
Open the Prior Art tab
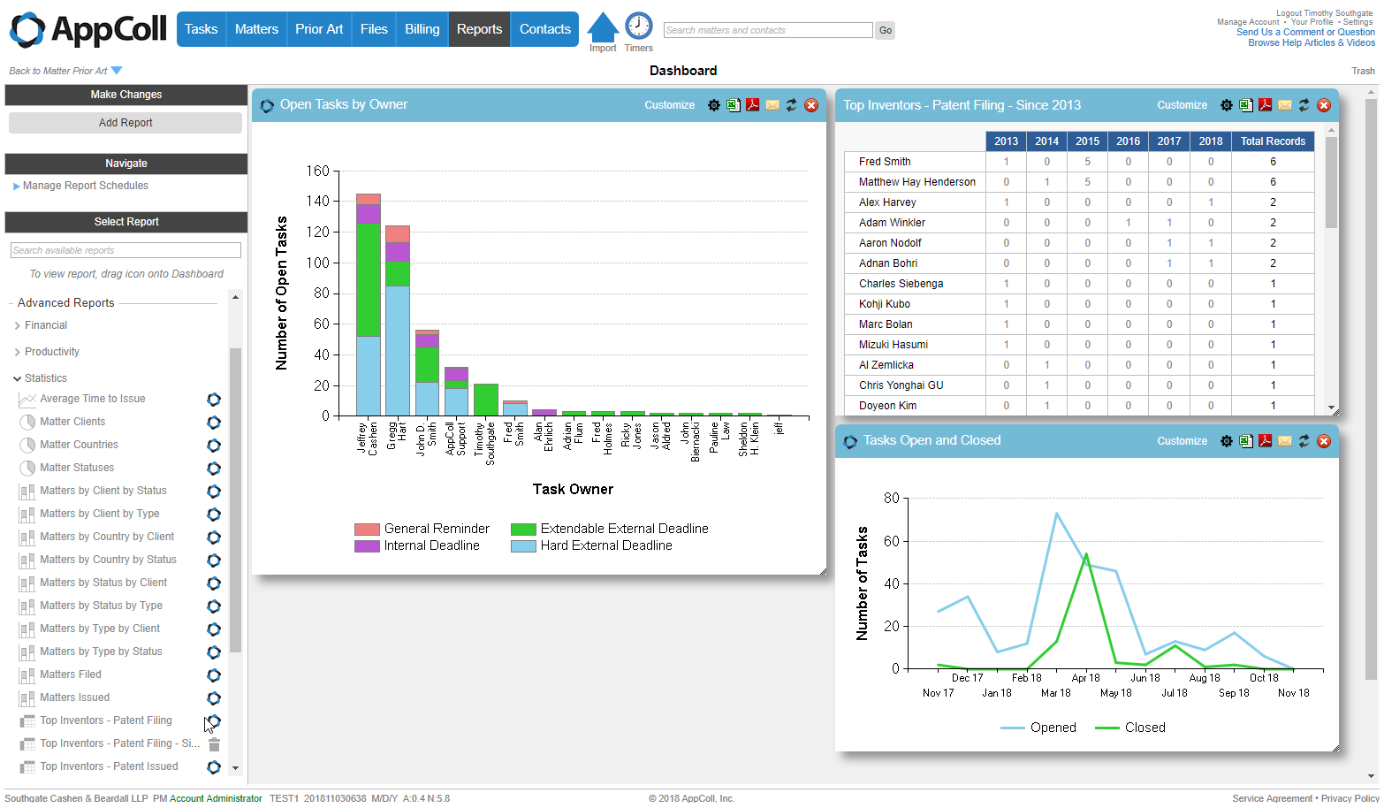pyautogui.click(x=319, y=29)
